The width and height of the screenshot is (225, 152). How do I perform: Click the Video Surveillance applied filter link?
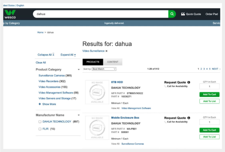click(94, 51)
